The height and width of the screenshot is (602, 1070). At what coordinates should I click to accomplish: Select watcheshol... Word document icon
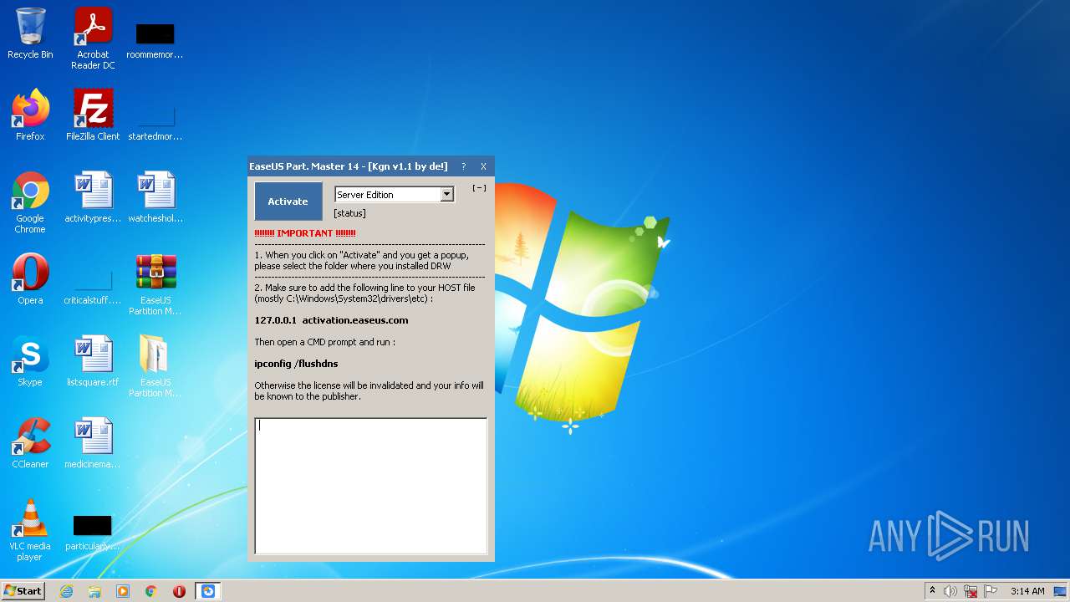pos(155,197)
